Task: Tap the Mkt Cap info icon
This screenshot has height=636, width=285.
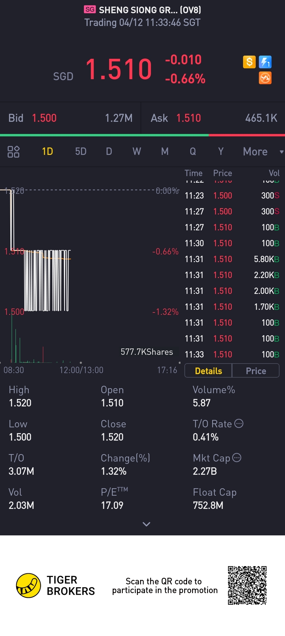Action: (237, 458)
